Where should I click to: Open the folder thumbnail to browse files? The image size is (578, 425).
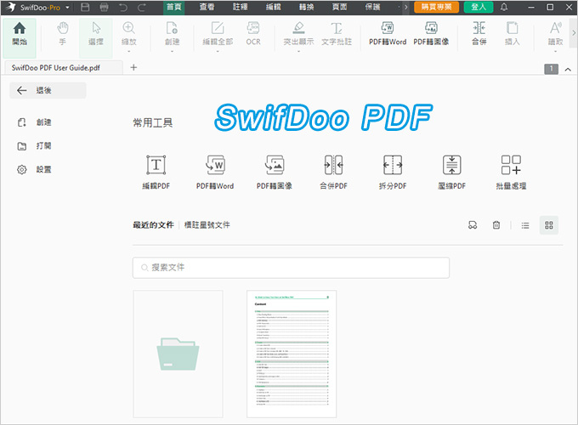(x=178, y=354)
